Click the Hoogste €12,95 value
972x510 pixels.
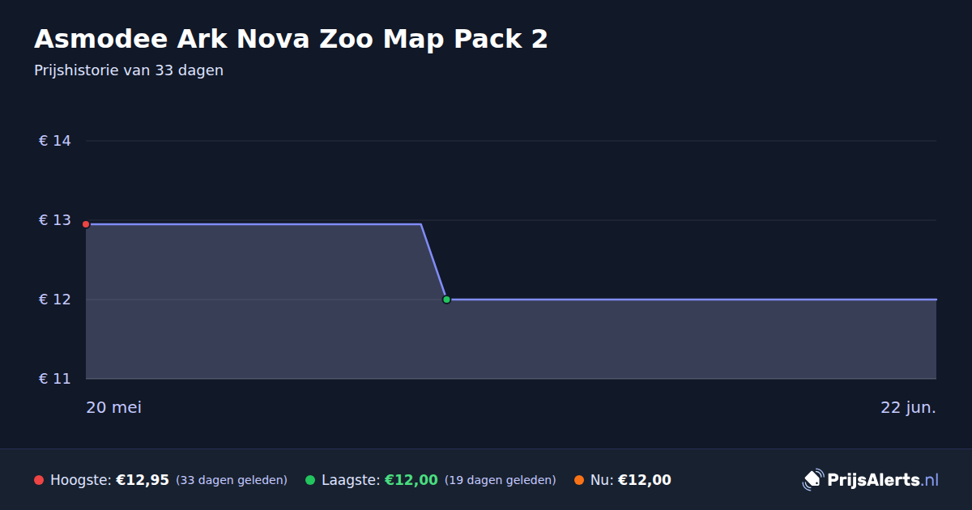(x=143, y=480)
